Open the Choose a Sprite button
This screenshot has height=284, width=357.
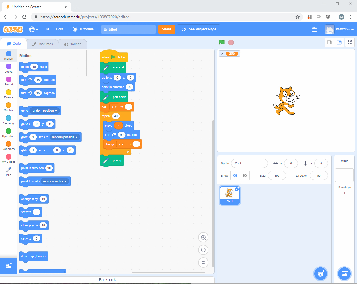point(321,274)
